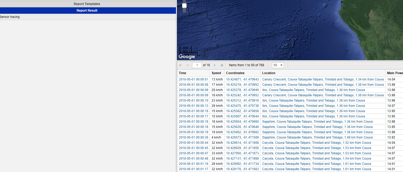The image size is (403, 172).
Task: Open the 2018-05-01 00:00:01 time entry
Action: pos(193,79)
